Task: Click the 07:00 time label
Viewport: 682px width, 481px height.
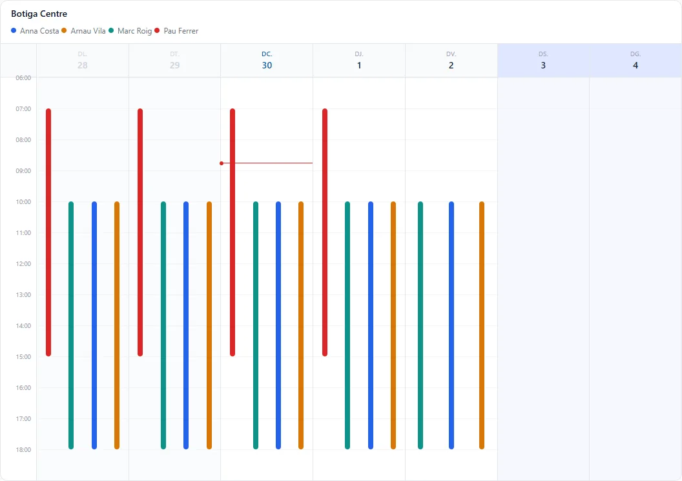Action: click(x=23, y=108)
